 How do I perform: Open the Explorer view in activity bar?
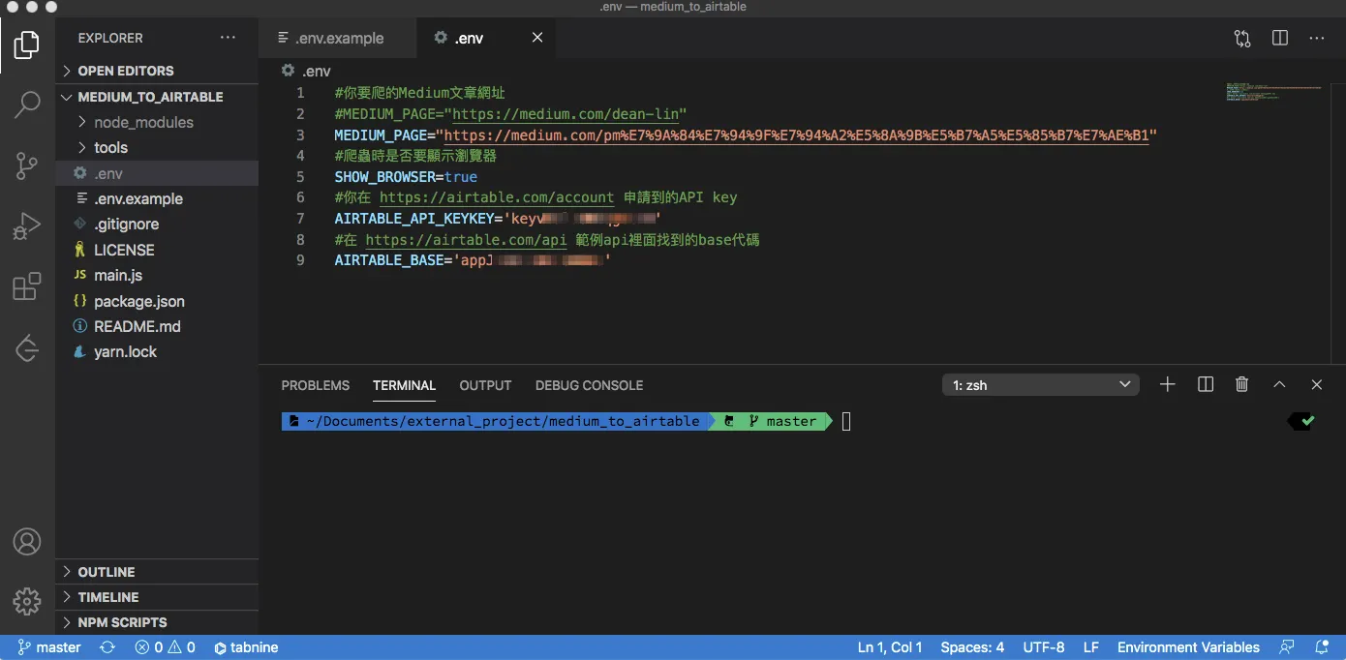(x=27, y=45)
